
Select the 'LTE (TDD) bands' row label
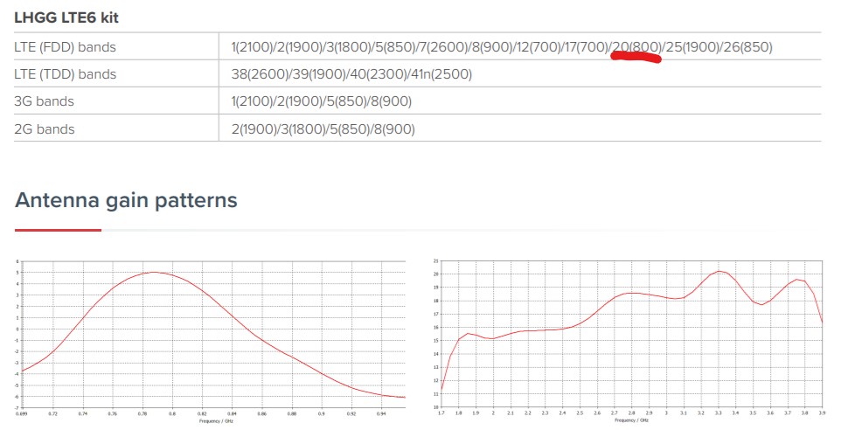65,74
